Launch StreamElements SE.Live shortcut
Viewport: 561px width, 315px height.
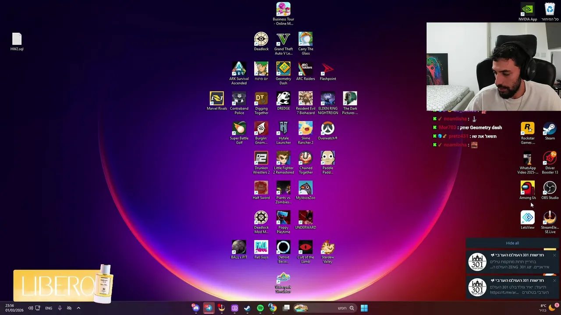click(x=550, y=222)
